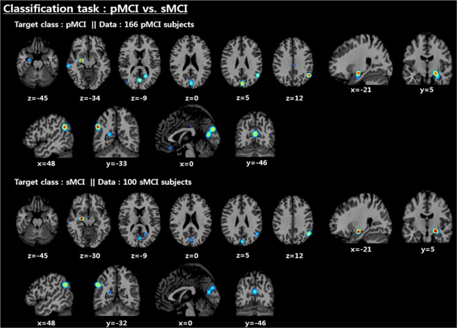Select the pMCI group z=12 axial slice image
The width and height of the screenshot is (457, 328).
tap(293, 63)
